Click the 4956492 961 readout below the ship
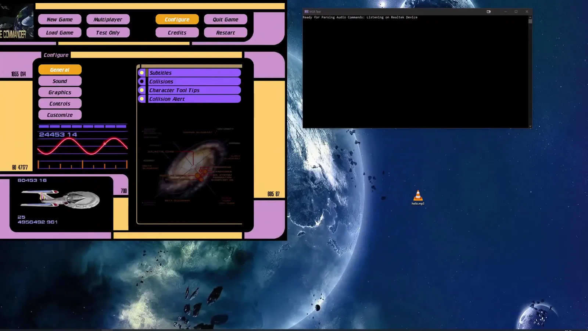The height and width of the screenshot is (331, 588). click(x=37, y=222)
